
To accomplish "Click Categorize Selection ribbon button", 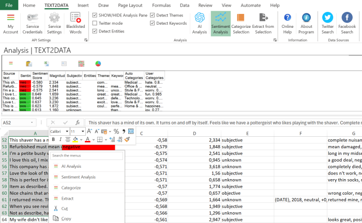I will click(241, 24).
